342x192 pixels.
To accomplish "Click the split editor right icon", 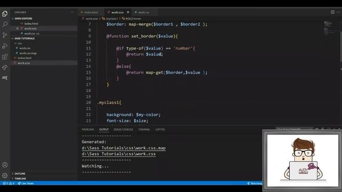I will pyautogui.click(x=332, y=12).
